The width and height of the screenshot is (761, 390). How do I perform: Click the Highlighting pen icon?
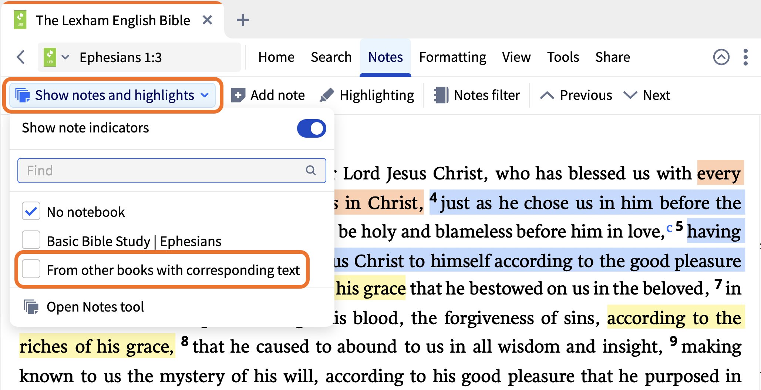tap(327, 95)
